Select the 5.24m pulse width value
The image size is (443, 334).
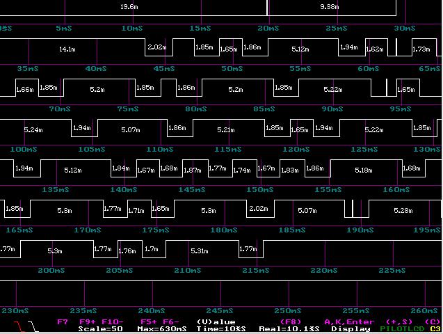click(x=33, y=130)
